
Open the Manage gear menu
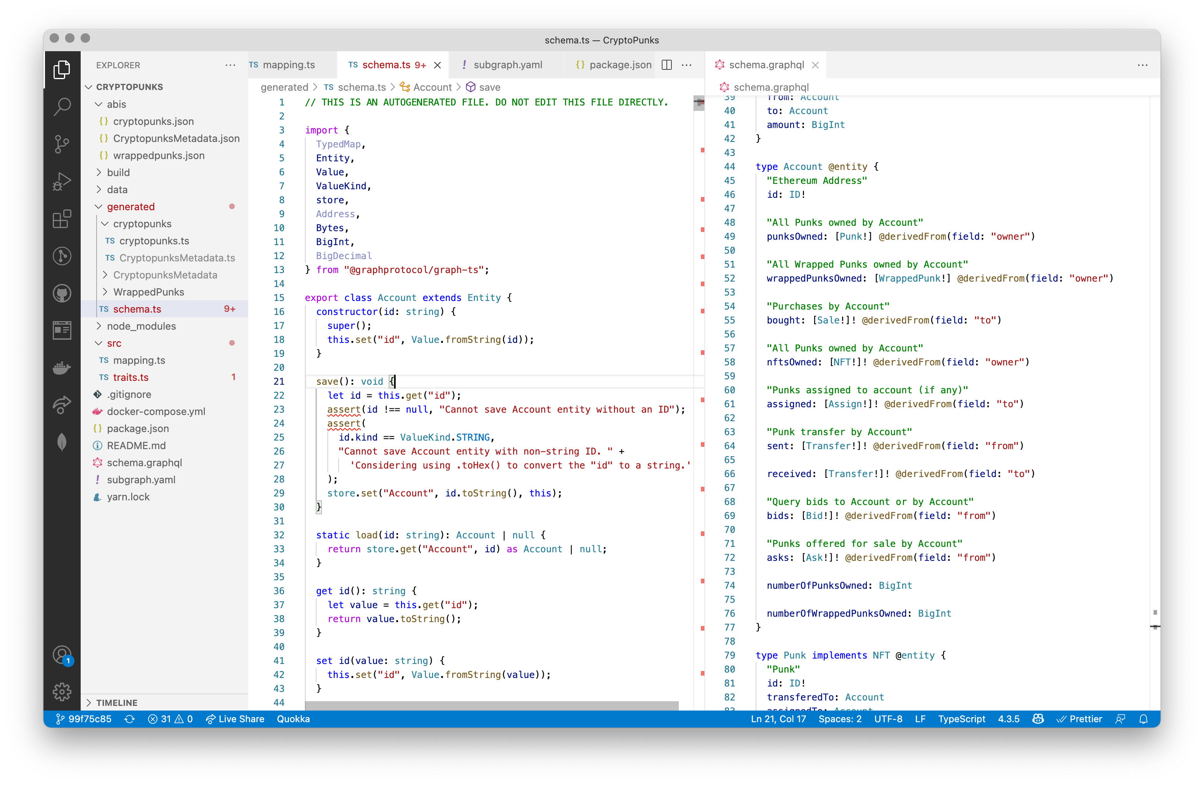coord(62,692)
